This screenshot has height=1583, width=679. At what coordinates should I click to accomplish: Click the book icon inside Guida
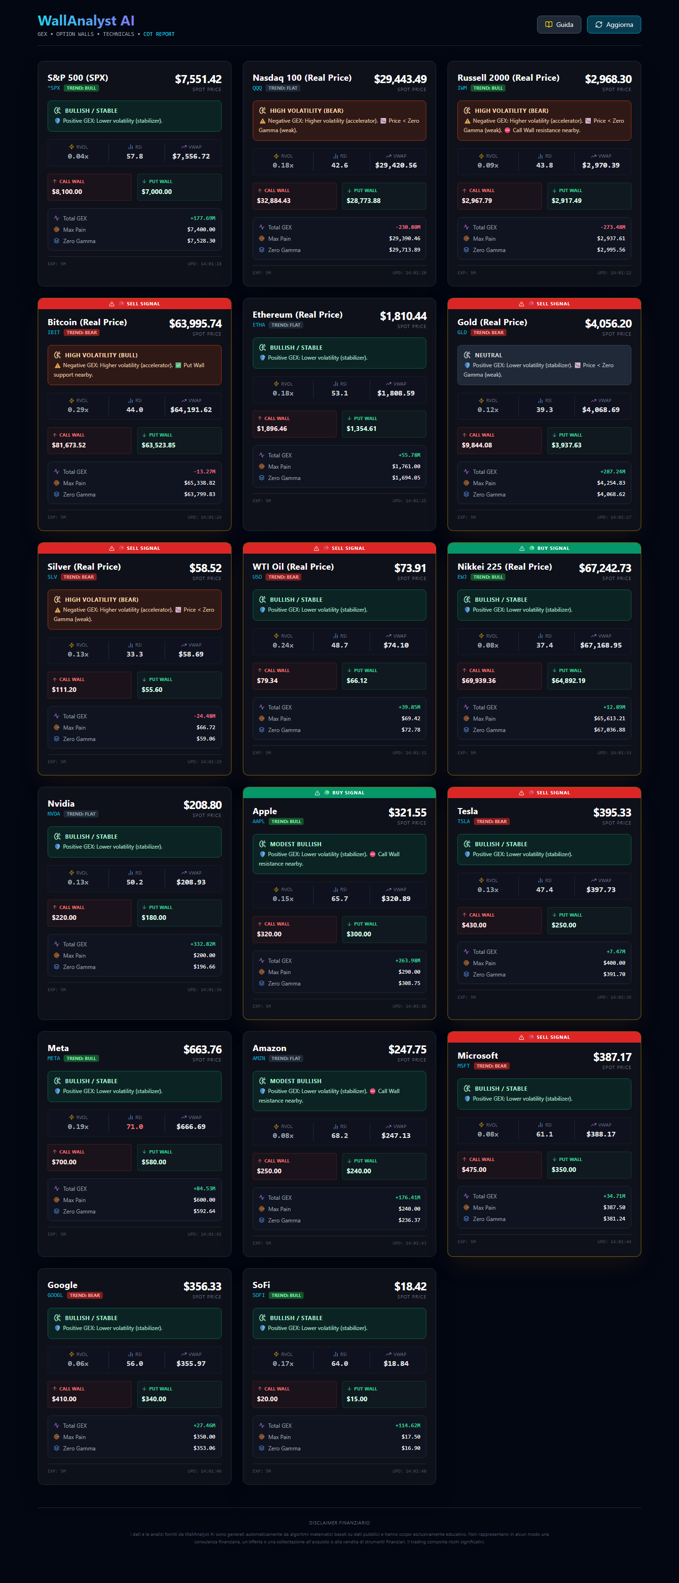click(549, 25)
